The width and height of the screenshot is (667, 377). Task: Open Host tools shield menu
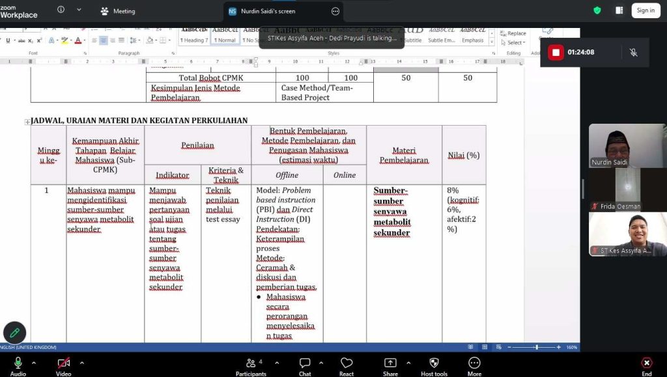coord(434,364)
